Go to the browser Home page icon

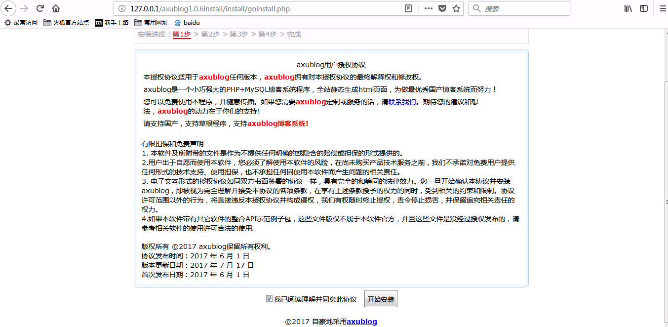56,8
